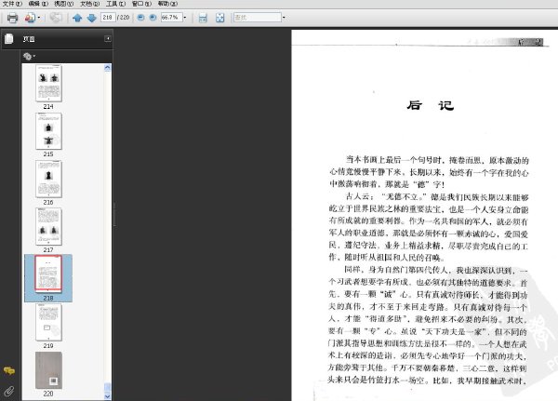Click the page number field showing 218

pos(108,17)
